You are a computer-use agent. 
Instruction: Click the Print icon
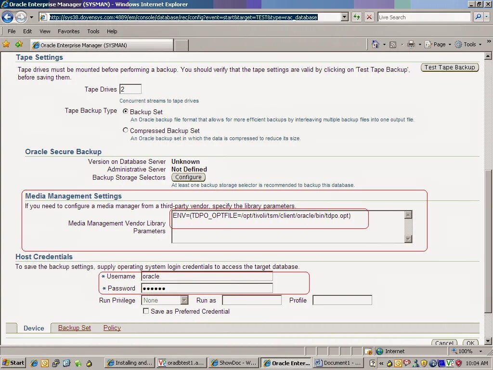[x=411, y=44]
